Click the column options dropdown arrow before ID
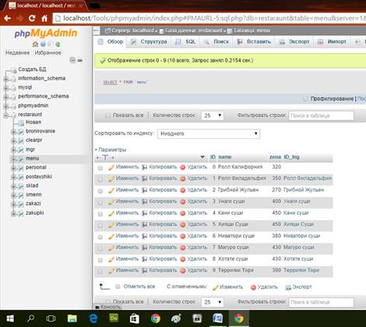 (202, 157)
